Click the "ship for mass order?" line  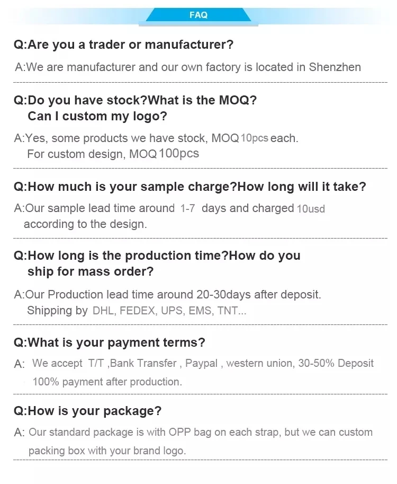(91, 271)
